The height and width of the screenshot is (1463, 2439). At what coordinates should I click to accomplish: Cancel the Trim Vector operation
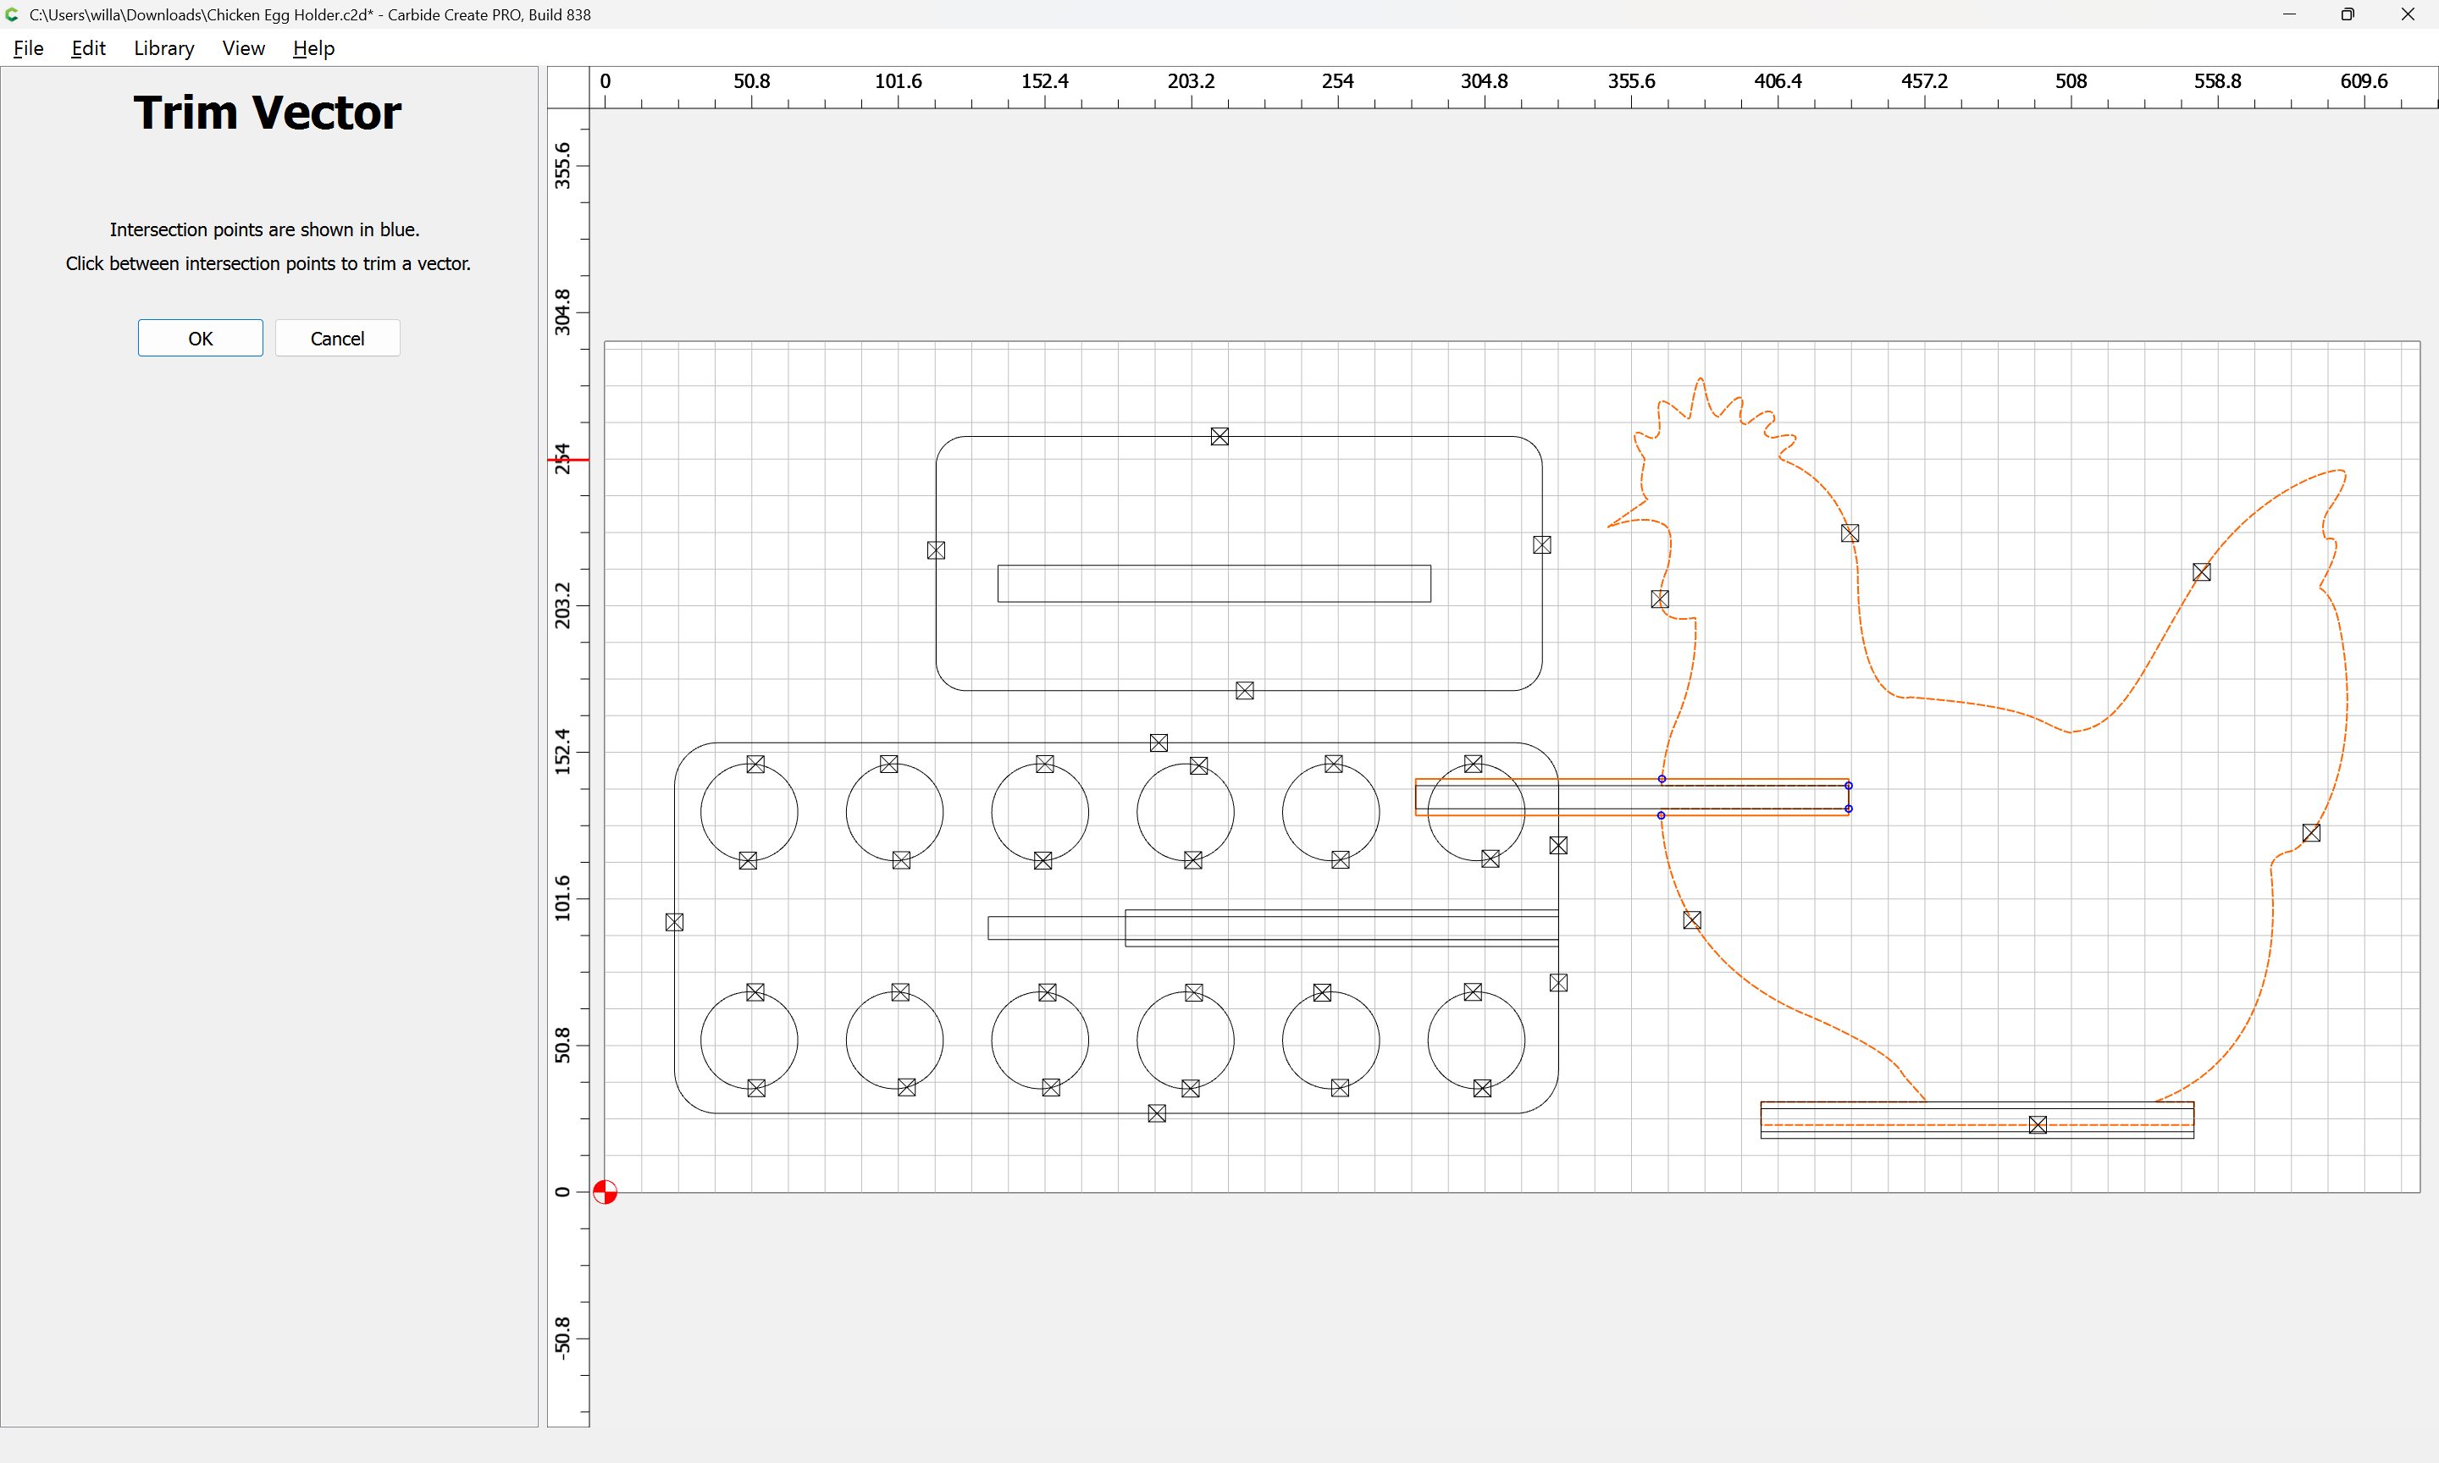pyautogui.click(x=337, y=338)
